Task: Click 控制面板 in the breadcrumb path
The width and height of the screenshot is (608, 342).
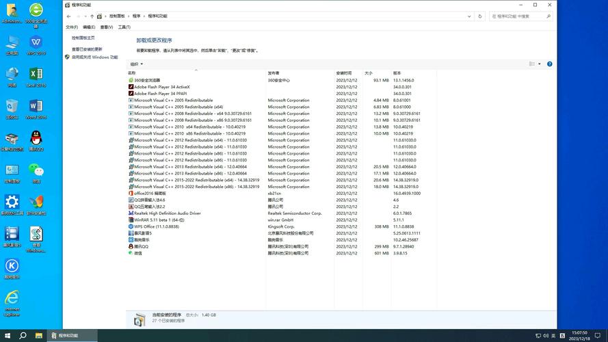Action: coord(117,16)
